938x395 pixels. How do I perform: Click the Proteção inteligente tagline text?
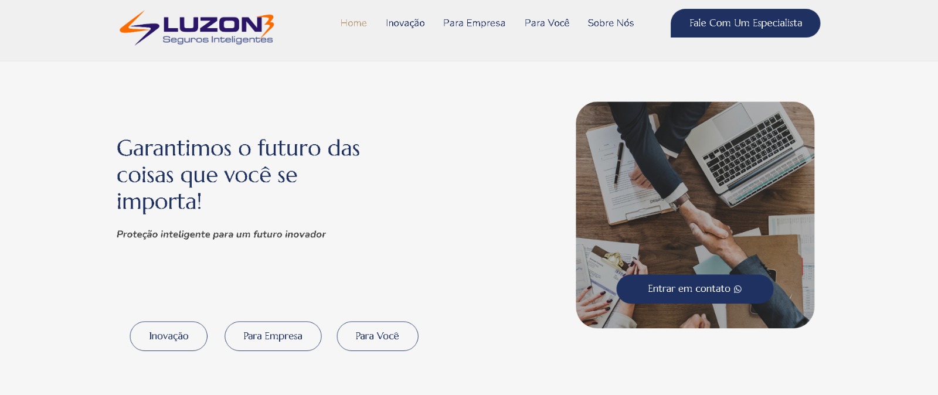221,234
